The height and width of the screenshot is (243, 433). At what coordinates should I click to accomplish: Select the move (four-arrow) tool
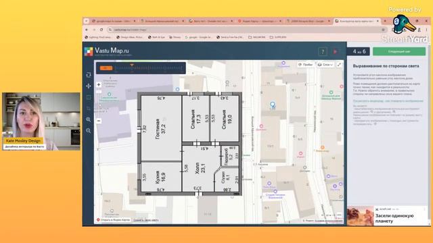(89, 86)
